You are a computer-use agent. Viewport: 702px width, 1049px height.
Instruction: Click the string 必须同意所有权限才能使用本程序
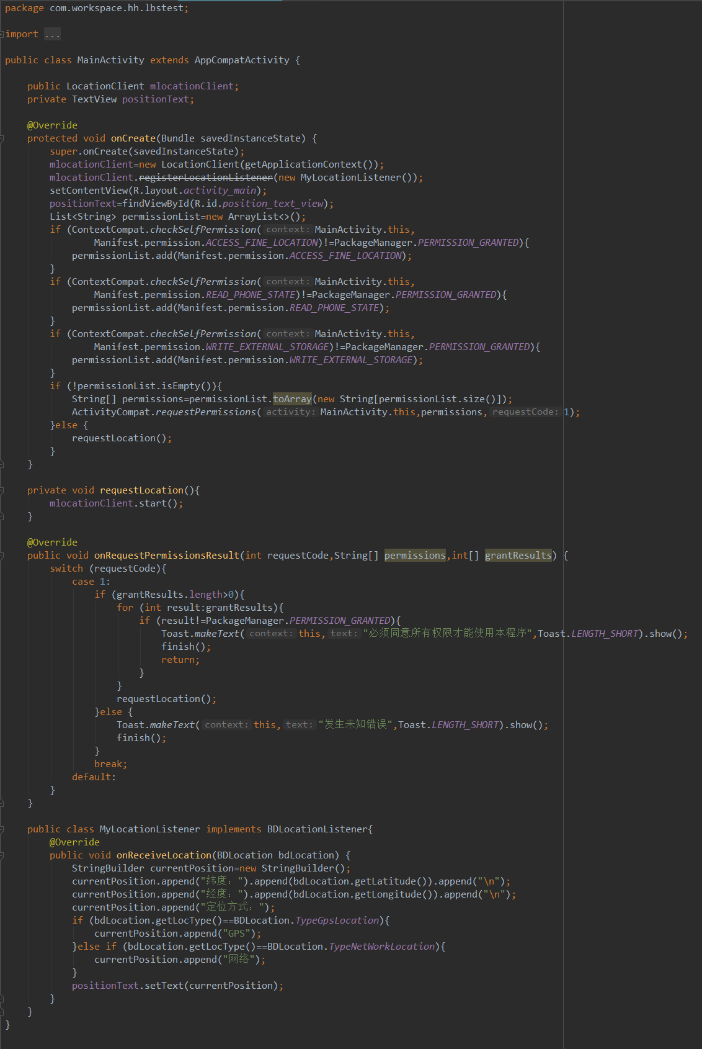click(448, 633)
